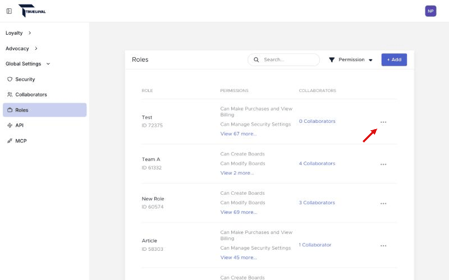Click the API sidebar icon

point(10,125)
